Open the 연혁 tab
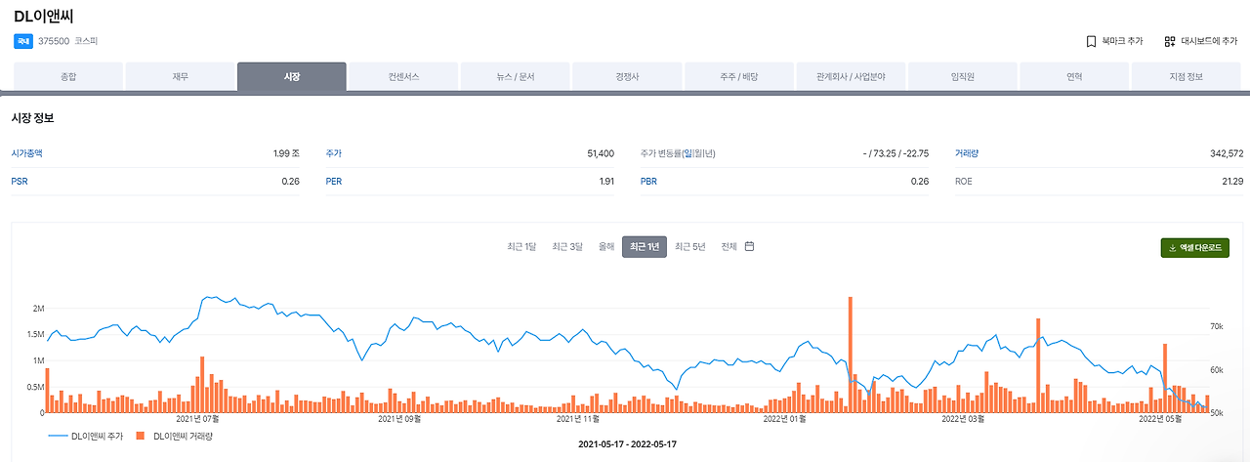 tap(1074, 76)
